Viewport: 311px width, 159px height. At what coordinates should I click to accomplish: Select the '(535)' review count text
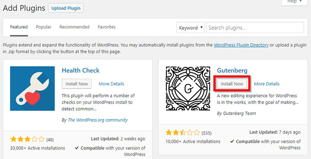(207, 133)
